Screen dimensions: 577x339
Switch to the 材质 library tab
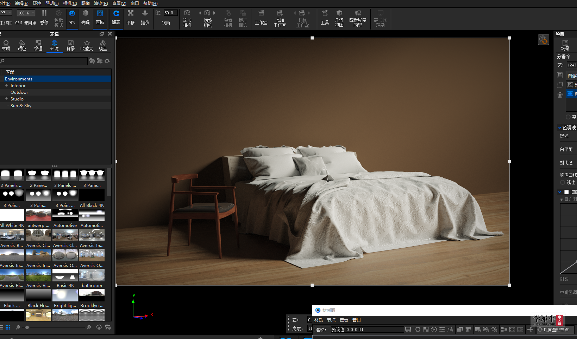tap(6, 46)
